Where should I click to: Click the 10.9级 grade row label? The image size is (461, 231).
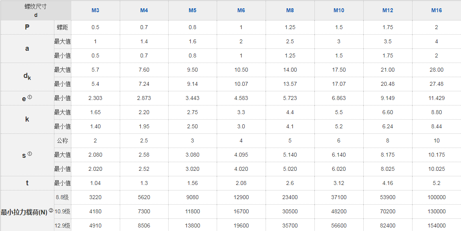pyautogui.click(x=62, y=212)
